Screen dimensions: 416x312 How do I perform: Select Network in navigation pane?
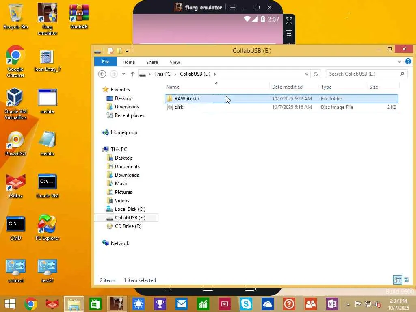[x=116, y=243]
